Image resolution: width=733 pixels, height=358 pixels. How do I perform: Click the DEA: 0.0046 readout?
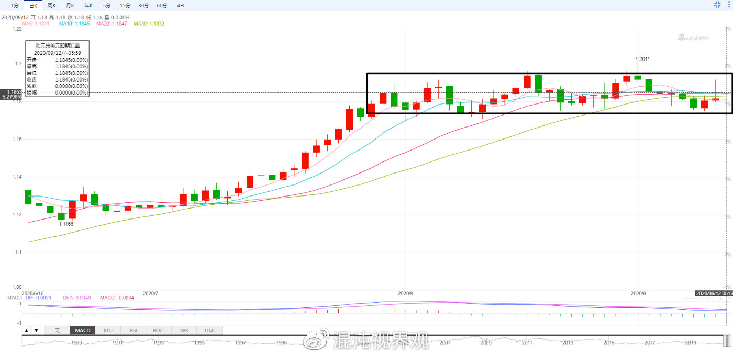click(x=76, y=297)
